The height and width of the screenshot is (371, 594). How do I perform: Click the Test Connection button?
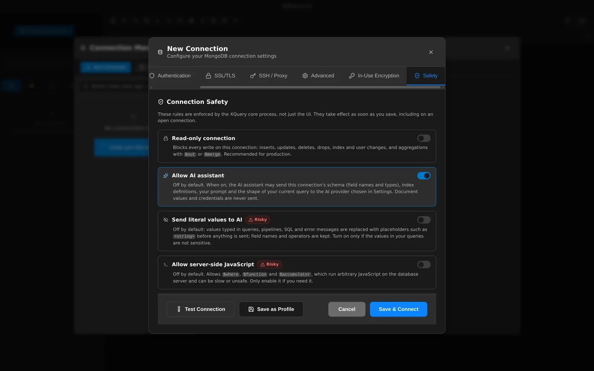click(200, 309)
